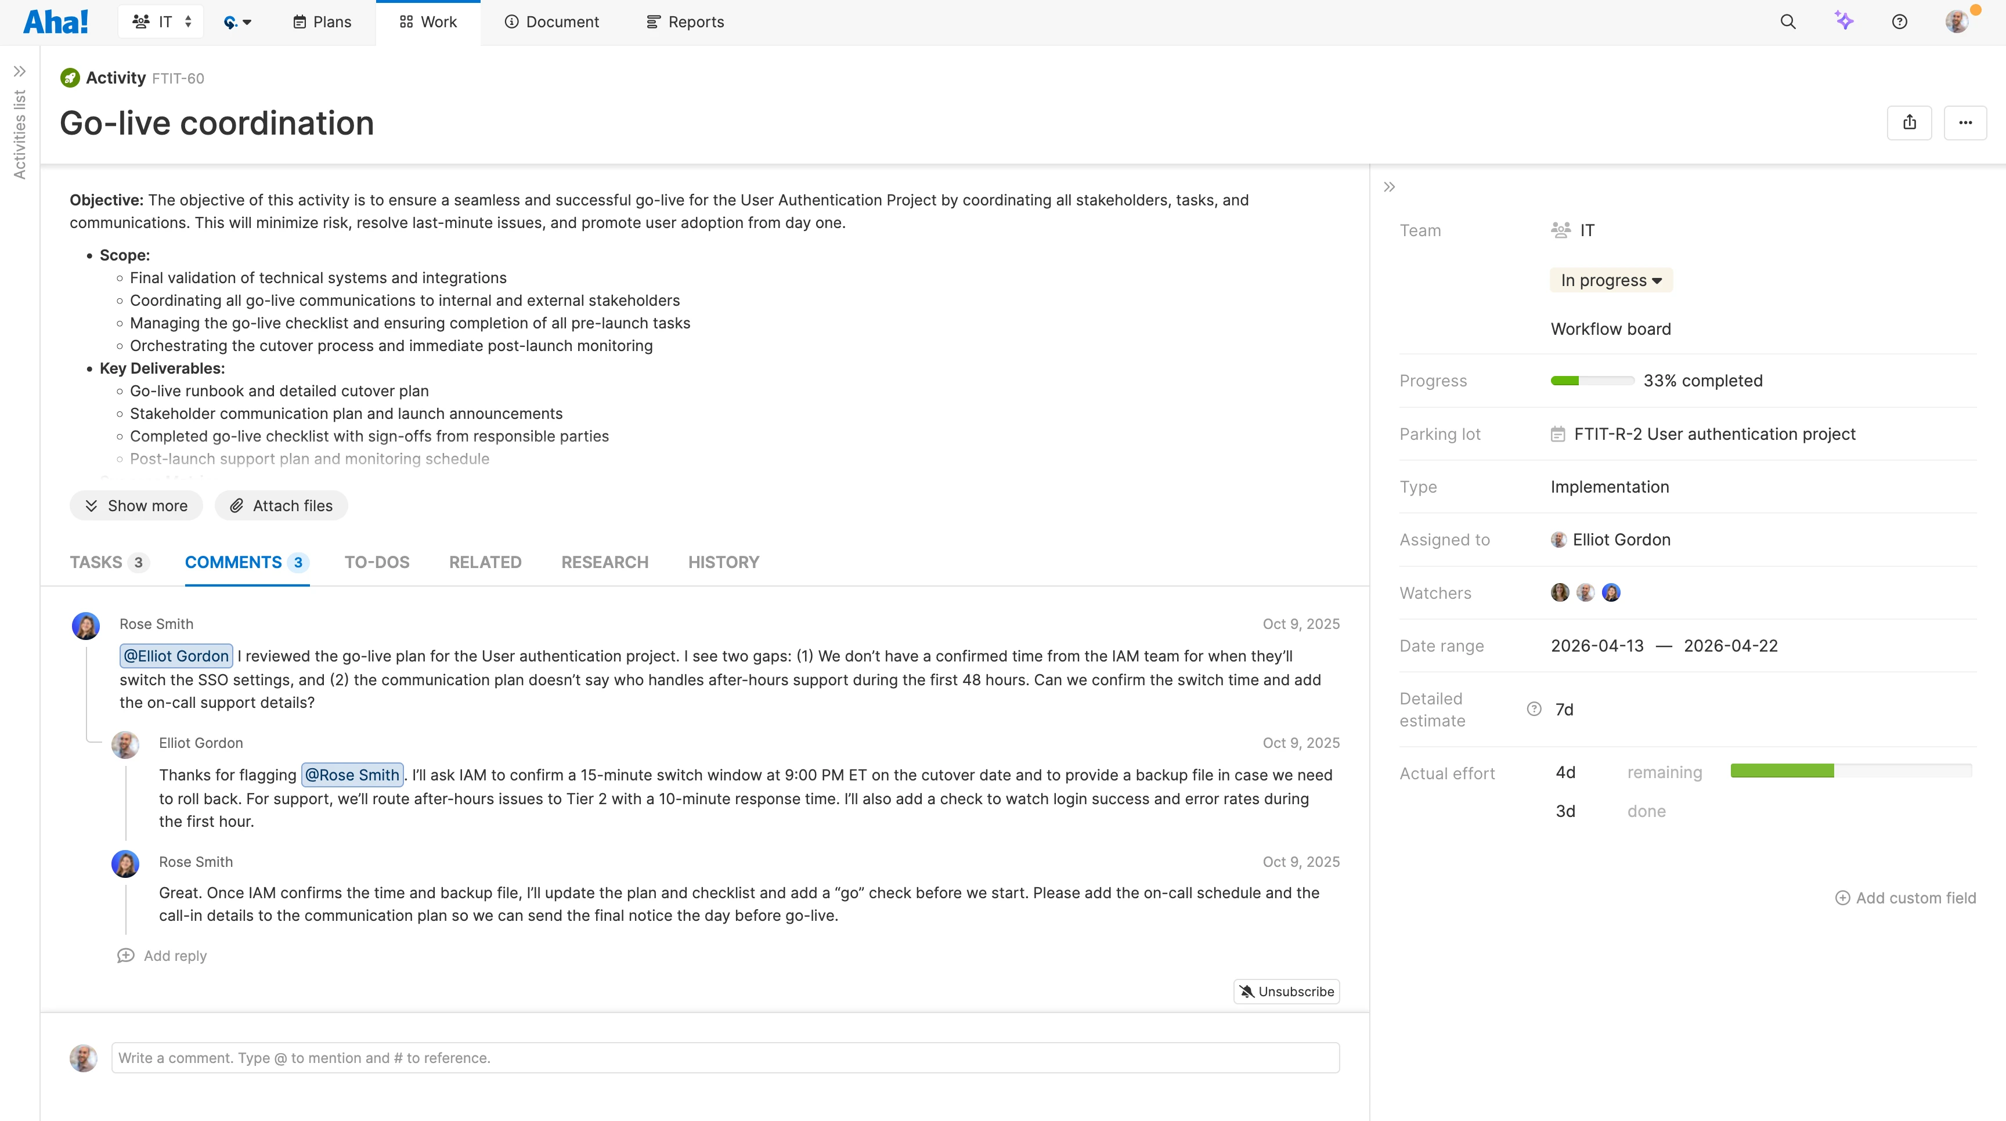This screenshot has height=1121, width=2006.
Task: Click the write a comment input field
Action: pyautogui.click(x=725, y=1058)
